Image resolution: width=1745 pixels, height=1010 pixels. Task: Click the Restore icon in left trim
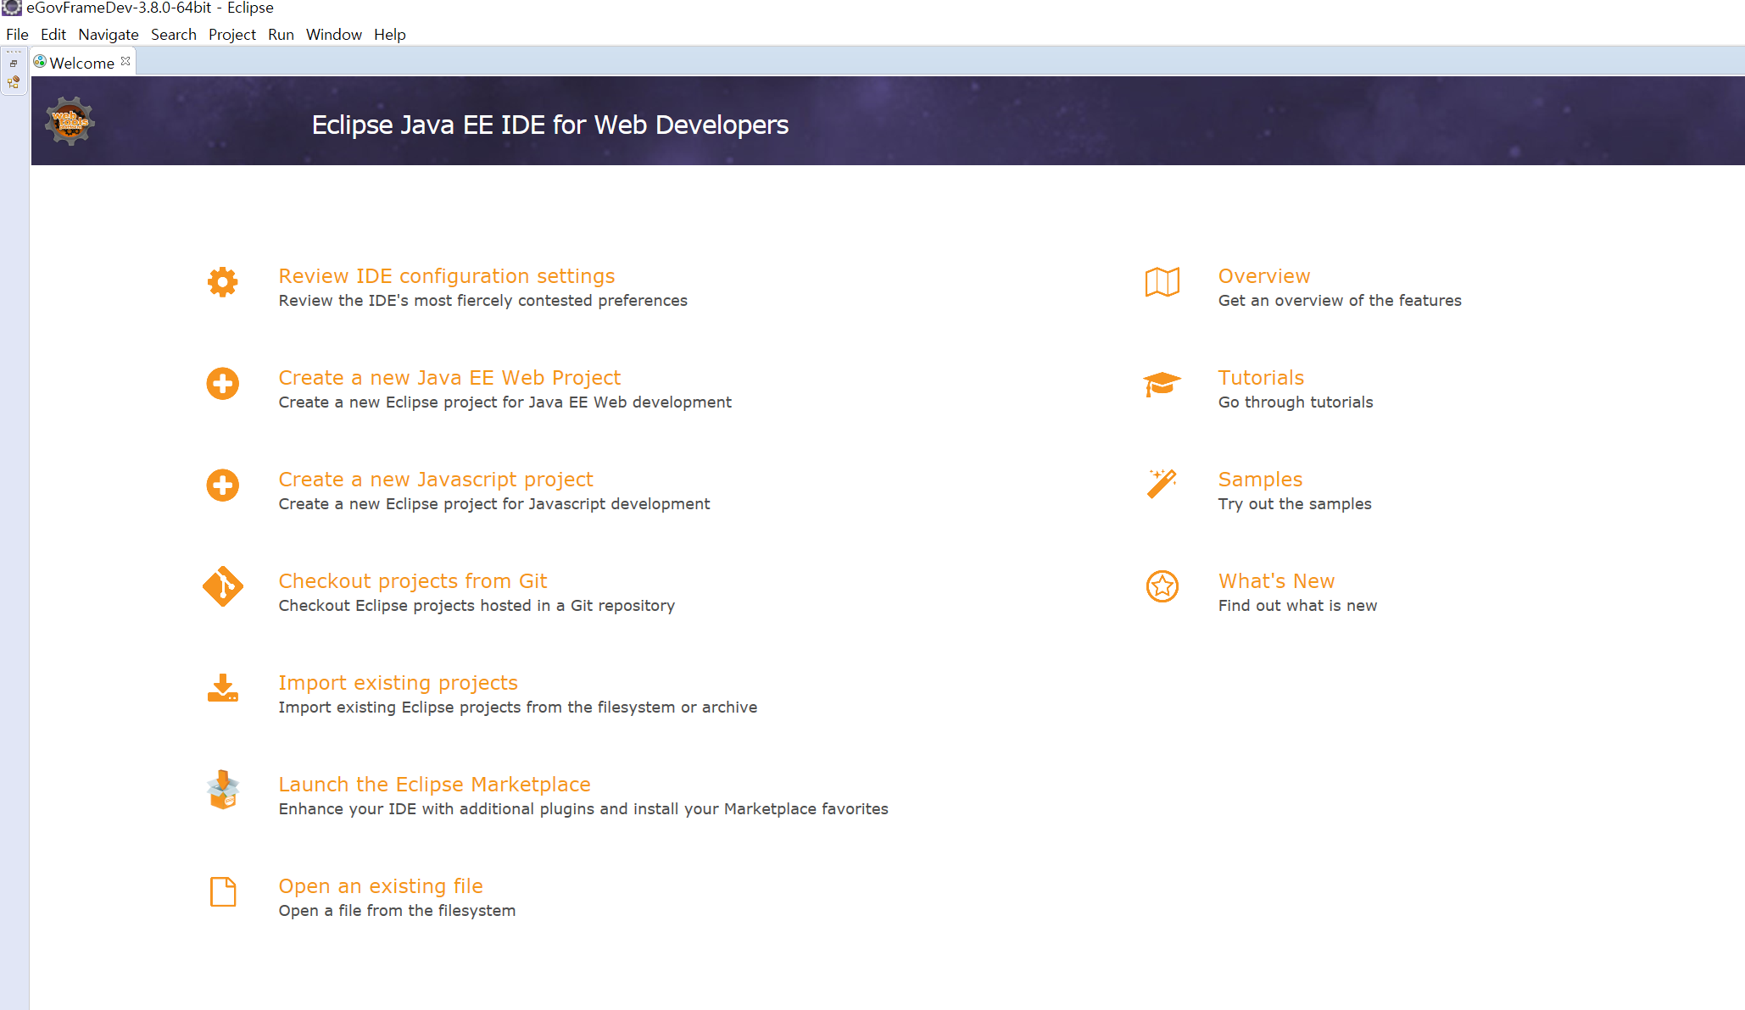point(14,64)
